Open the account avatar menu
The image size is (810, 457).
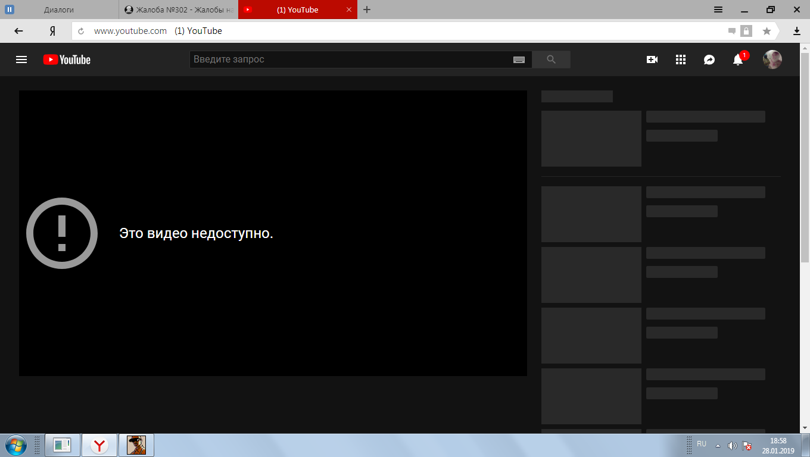coord(772,60)
